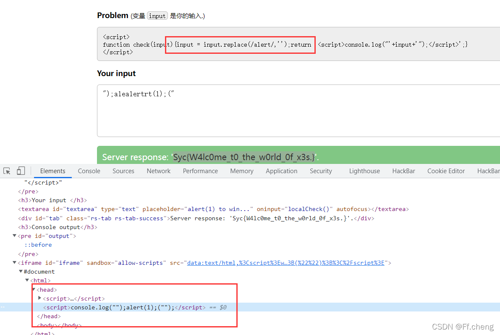Image resolution: width=500 pixels, height=335 pixels.
Task: Collapse the #document node
Action: [x=21, y=272]
